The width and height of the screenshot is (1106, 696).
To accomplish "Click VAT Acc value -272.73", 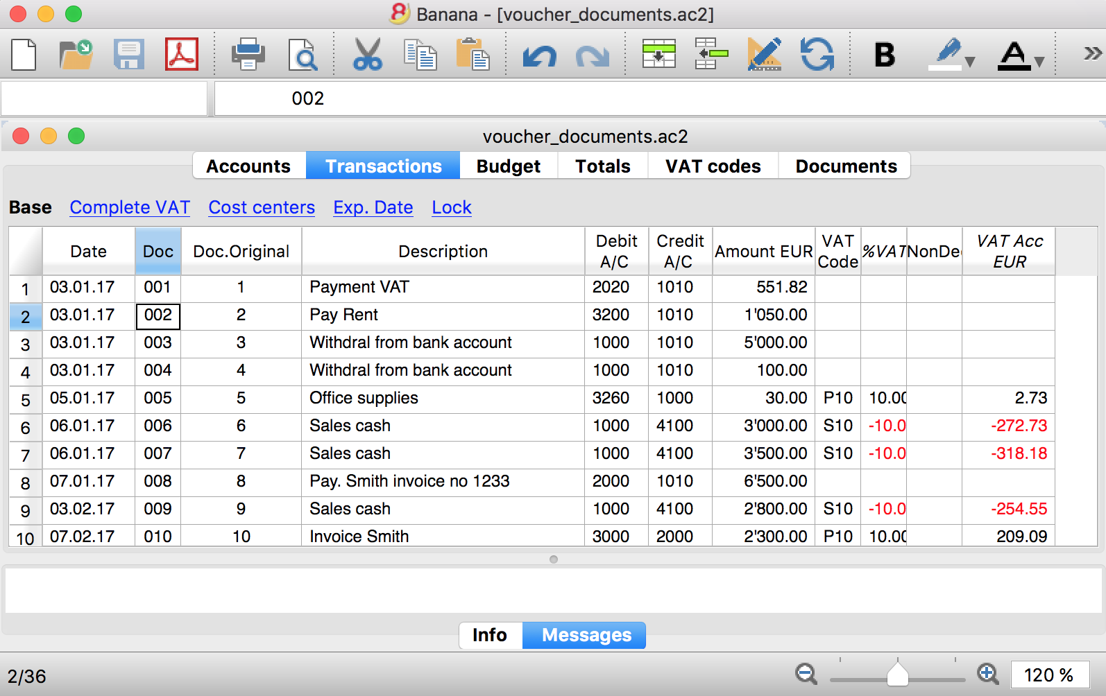I will tap(1008, 426).
